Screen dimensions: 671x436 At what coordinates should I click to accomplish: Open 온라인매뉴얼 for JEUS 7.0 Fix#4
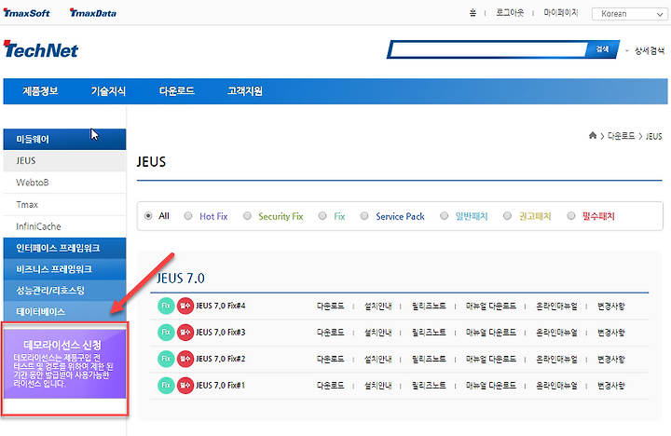556,306
